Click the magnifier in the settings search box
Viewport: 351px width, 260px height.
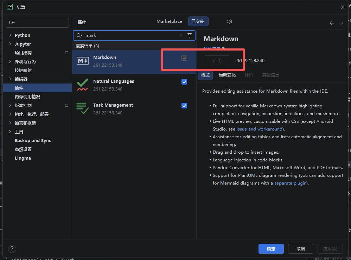coord(11,23)
